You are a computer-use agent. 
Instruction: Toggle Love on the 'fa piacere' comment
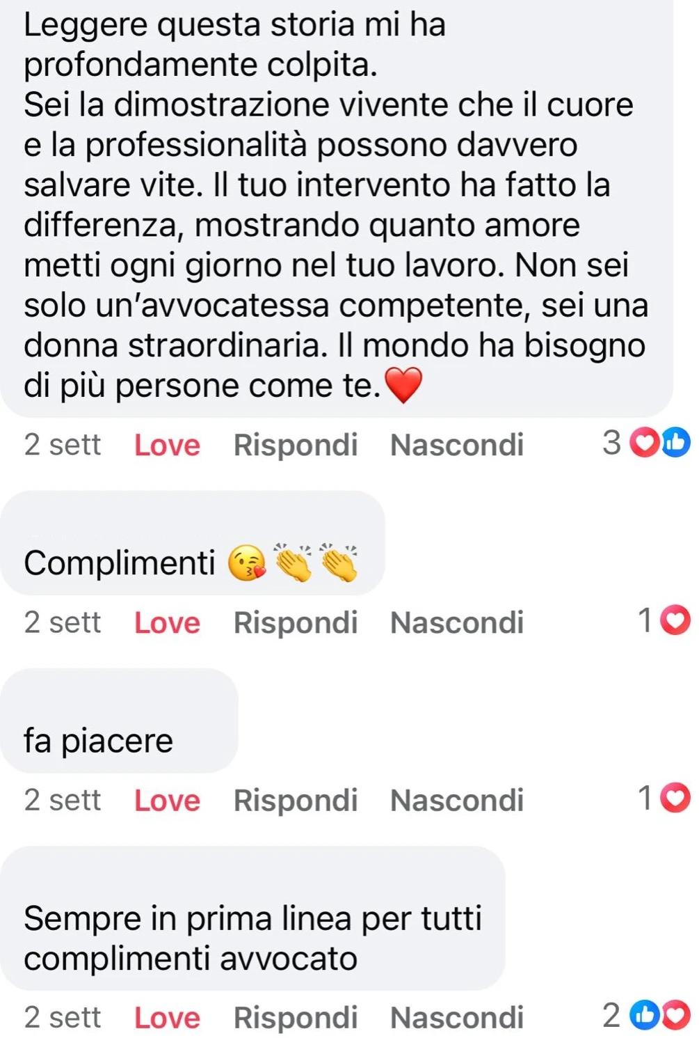tap(167, 800)
